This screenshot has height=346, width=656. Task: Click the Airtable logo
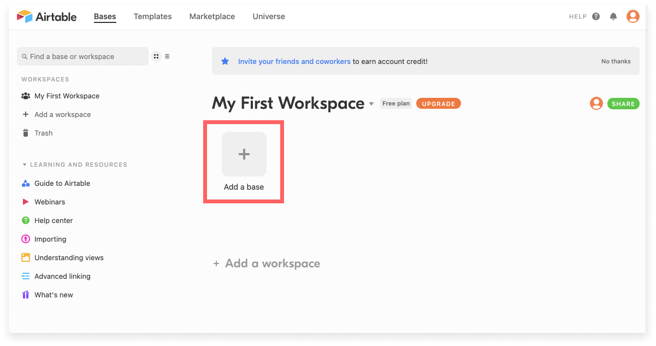[46, 16]
